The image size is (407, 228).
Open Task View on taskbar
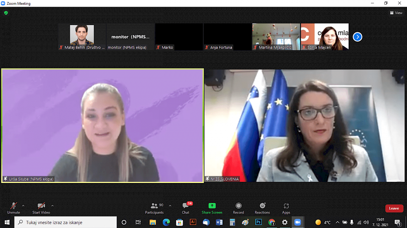(x=138, y=222)
